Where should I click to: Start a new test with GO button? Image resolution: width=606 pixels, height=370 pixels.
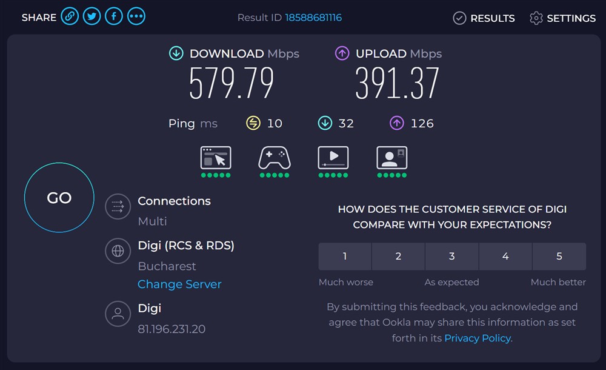[x=59, y=197]
